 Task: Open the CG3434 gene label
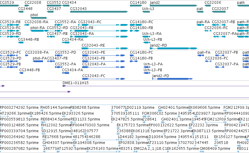69,3
